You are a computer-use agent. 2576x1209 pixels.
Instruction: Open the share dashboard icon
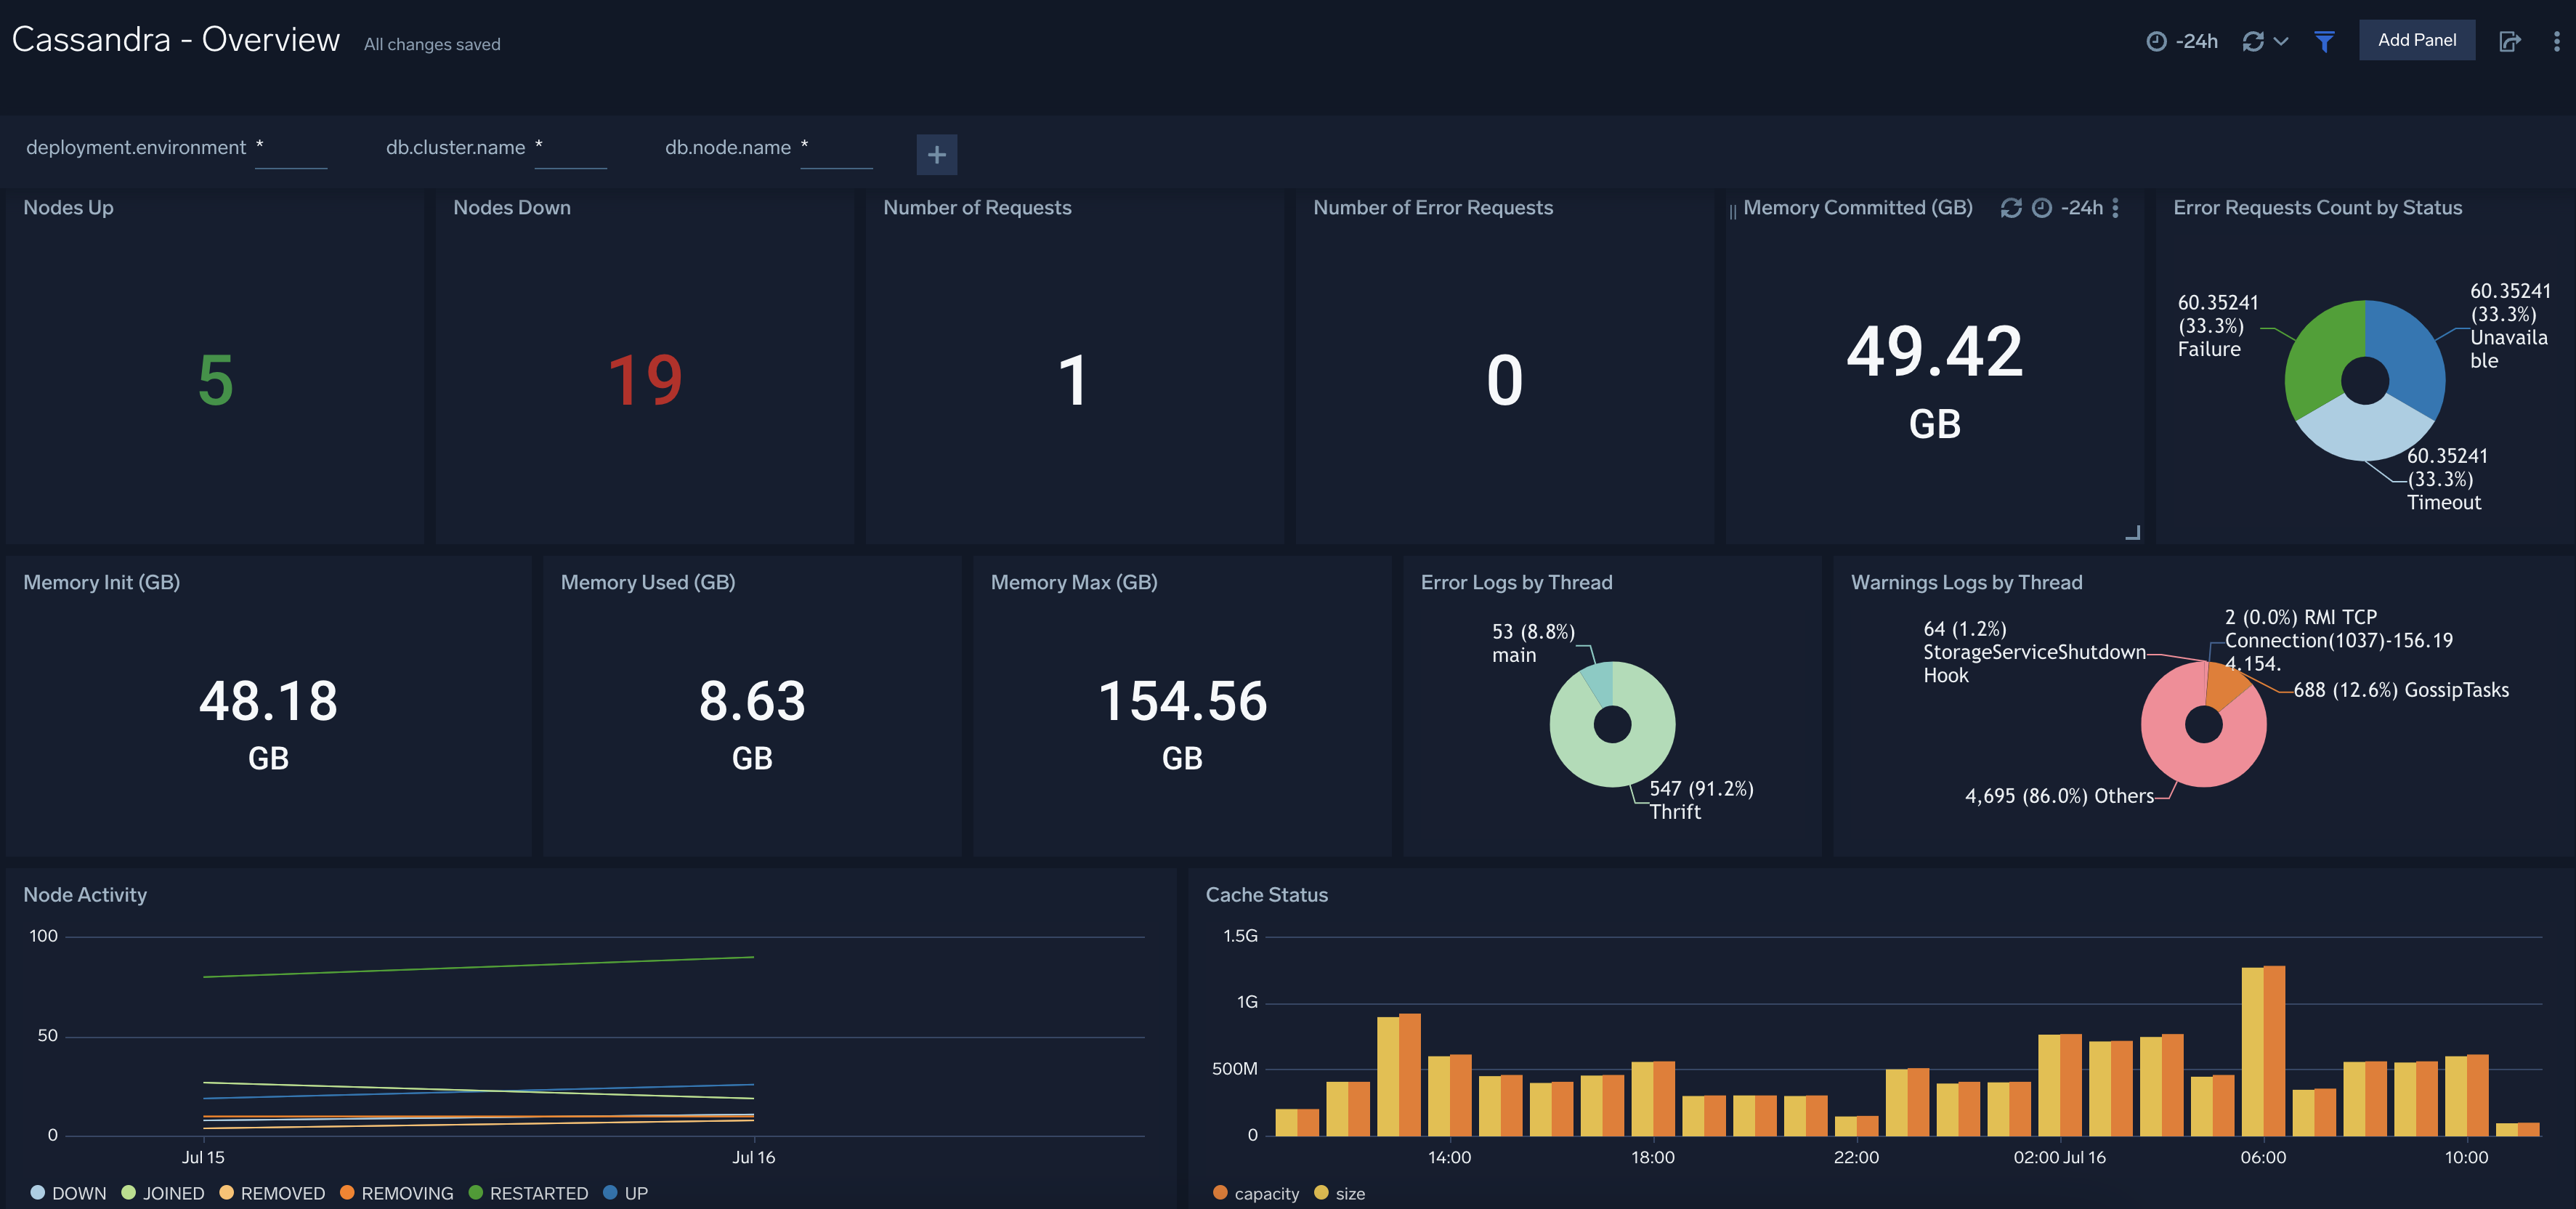2510,41
